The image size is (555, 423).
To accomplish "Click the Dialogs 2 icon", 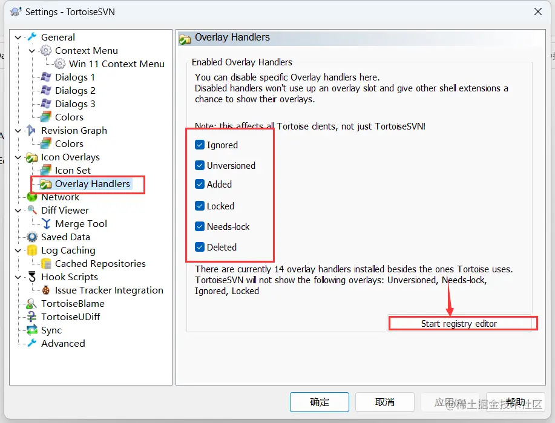I will [46, 90].
